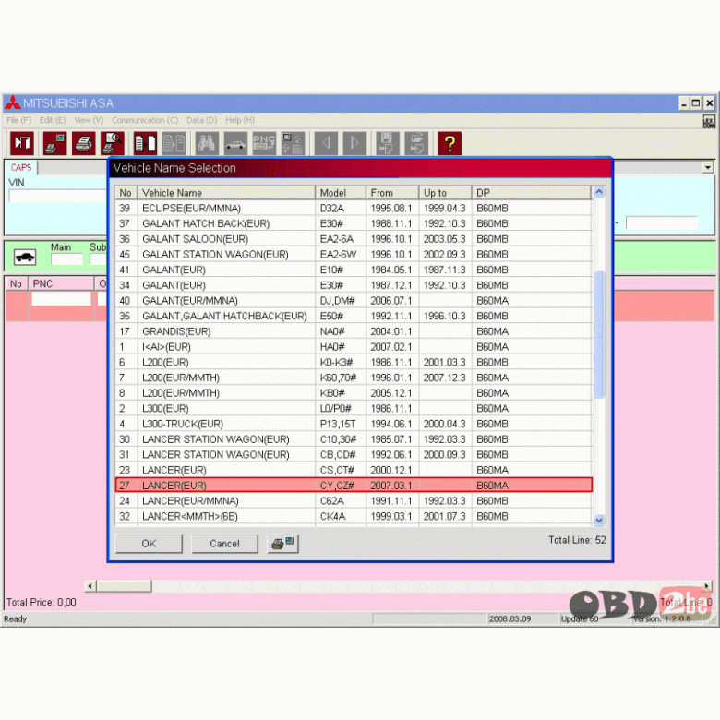Click the main window left scroll arrow
This screenshot has width=720, height=720.
90,586
